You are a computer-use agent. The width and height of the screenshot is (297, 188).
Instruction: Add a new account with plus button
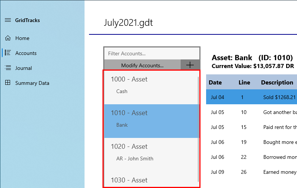pyautogui.click(x=190, y=65)
